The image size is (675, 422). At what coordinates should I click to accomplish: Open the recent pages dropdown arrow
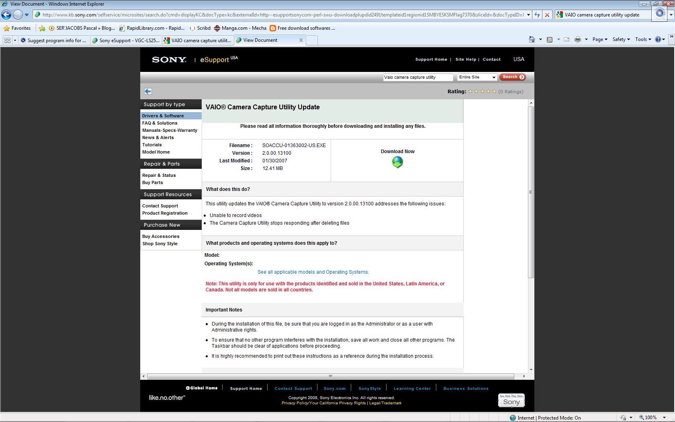pos(27,15)
